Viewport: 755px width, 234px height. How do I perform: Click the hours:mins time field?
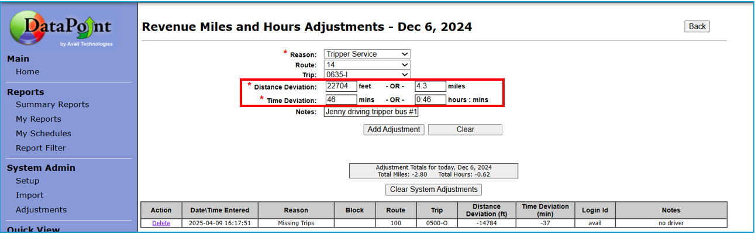point(430,99)
